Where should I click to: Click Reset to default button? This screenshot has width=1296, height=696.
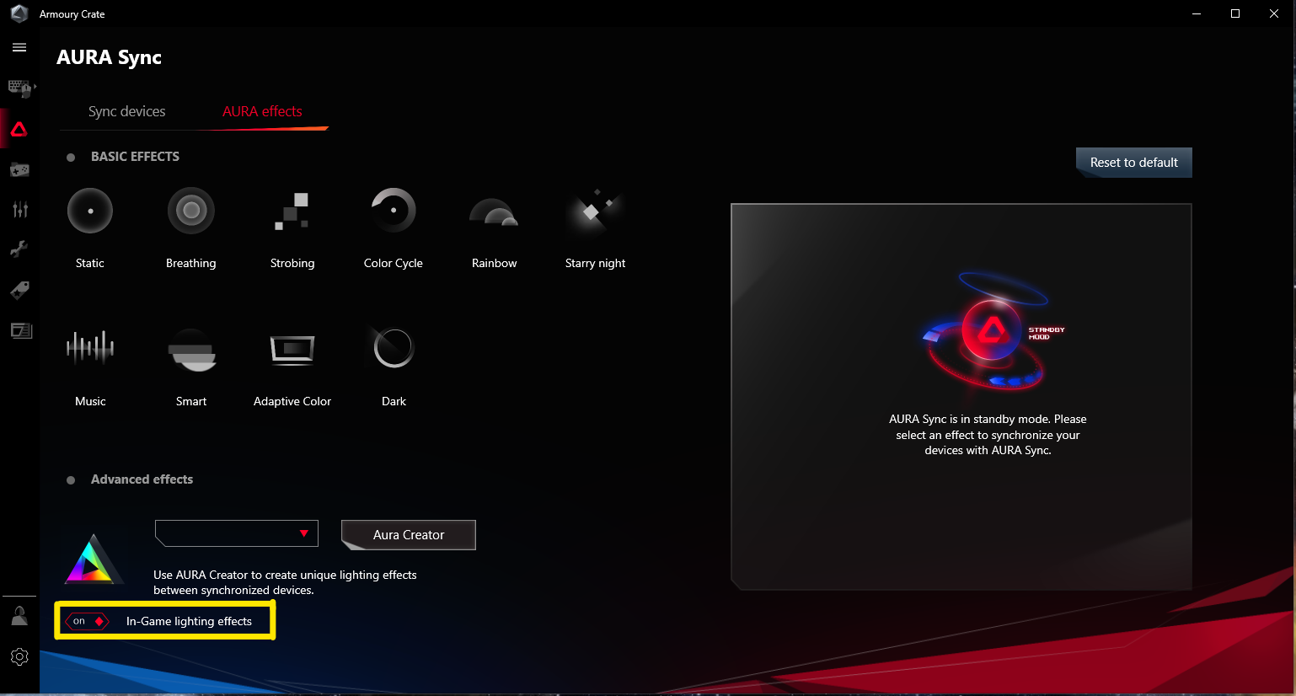tap(1134, 163)
